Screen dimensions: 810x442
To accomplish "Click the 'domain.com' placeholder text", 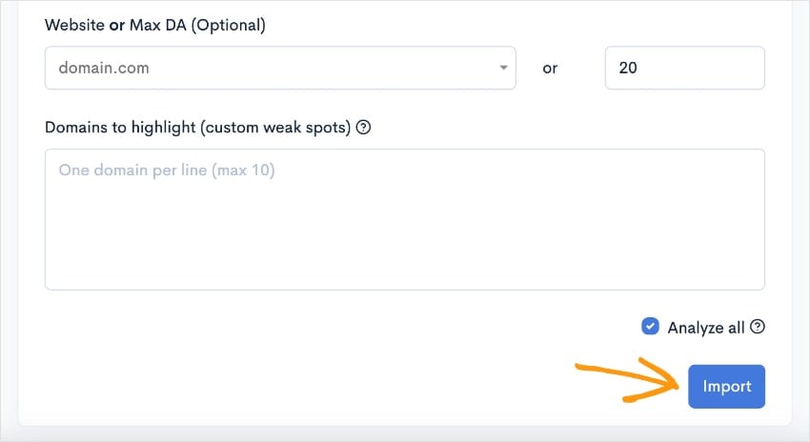I will pos(104,69).
